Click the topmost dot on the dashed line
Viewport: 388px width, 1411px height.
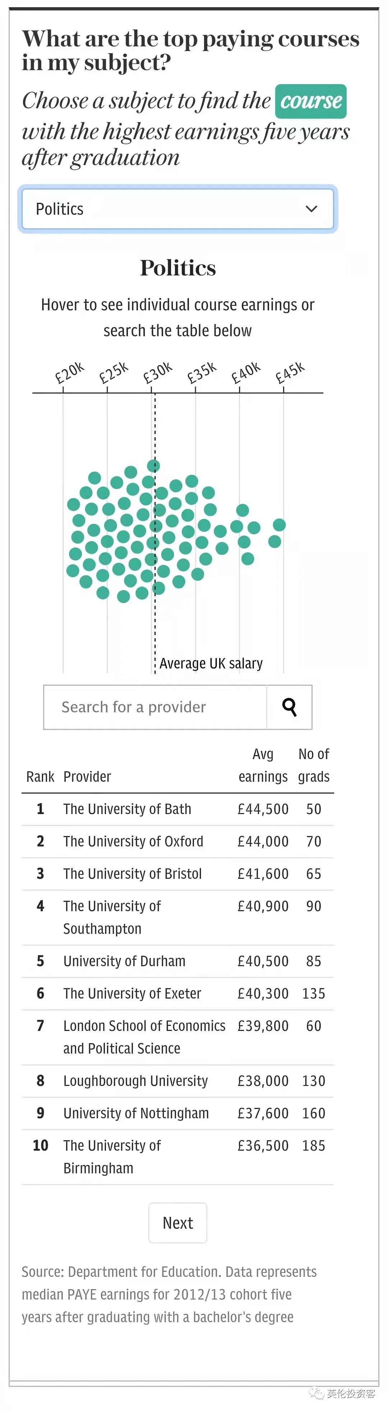(154, 466)
